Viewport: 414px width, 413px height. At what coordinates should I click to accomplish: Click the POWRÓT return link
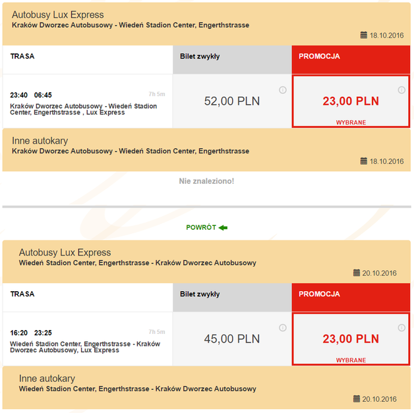(x=201, y=228)
